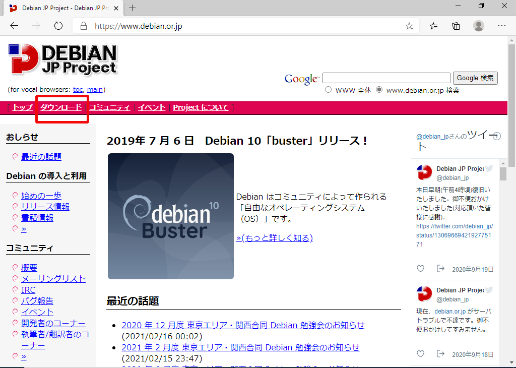Open the browser settings ellipsis menu
The height and width of the screenshot is (368, 516).
(x=501, y=26)
